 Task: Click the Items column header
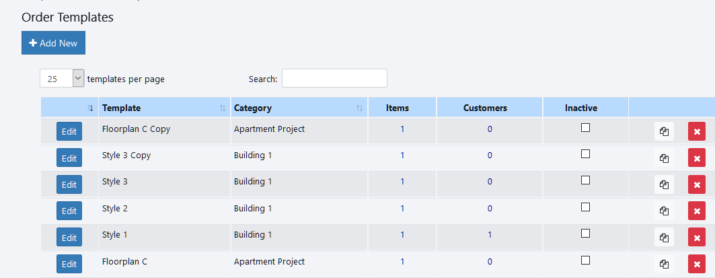pos(398,108)
